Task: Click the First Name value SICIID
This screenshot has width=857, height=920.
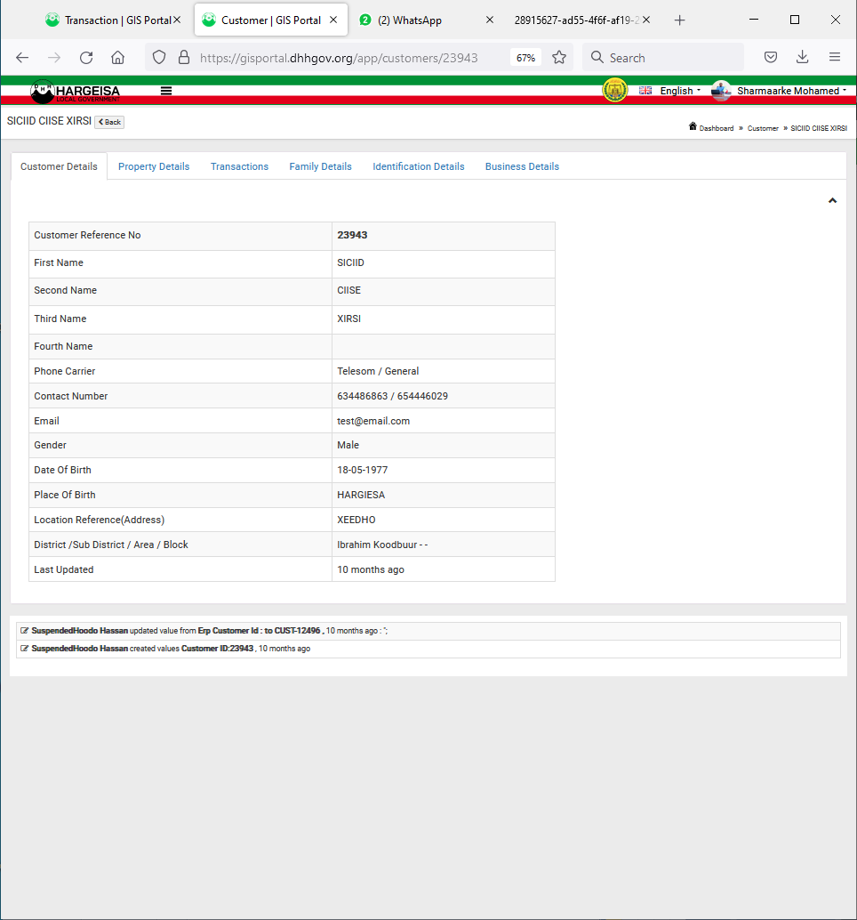Action: click(x=350, y=262)
